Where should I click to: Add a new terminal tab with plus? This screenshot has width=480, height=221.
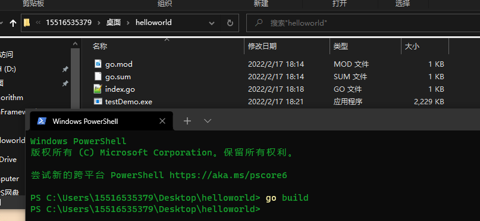coord(187,121)
